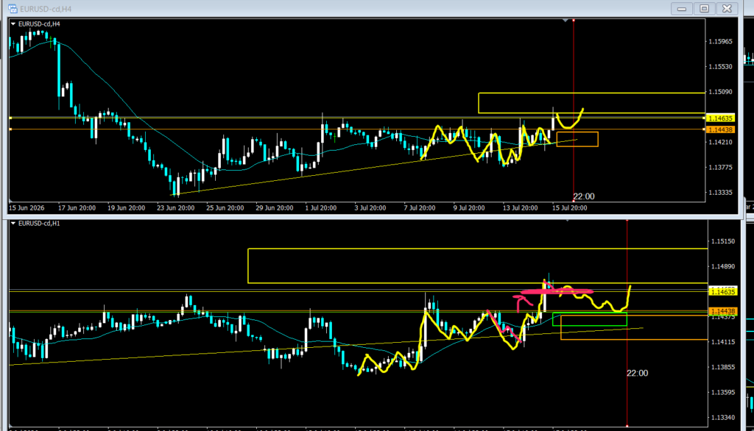Click the 25 Jun 20:00 time label
Image resolution: width=754 pixels, height=431 pixels.
(x=225, y=208)
